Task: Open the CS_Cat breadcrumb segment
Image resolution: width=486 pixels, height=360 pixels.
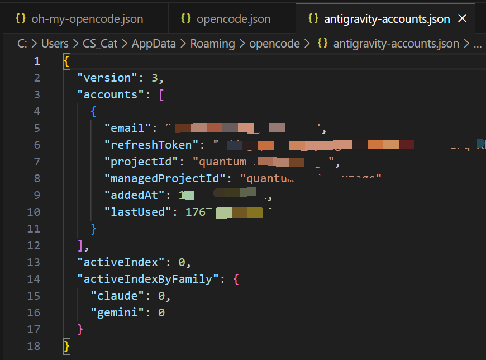Action: click(x=100, y=44)
